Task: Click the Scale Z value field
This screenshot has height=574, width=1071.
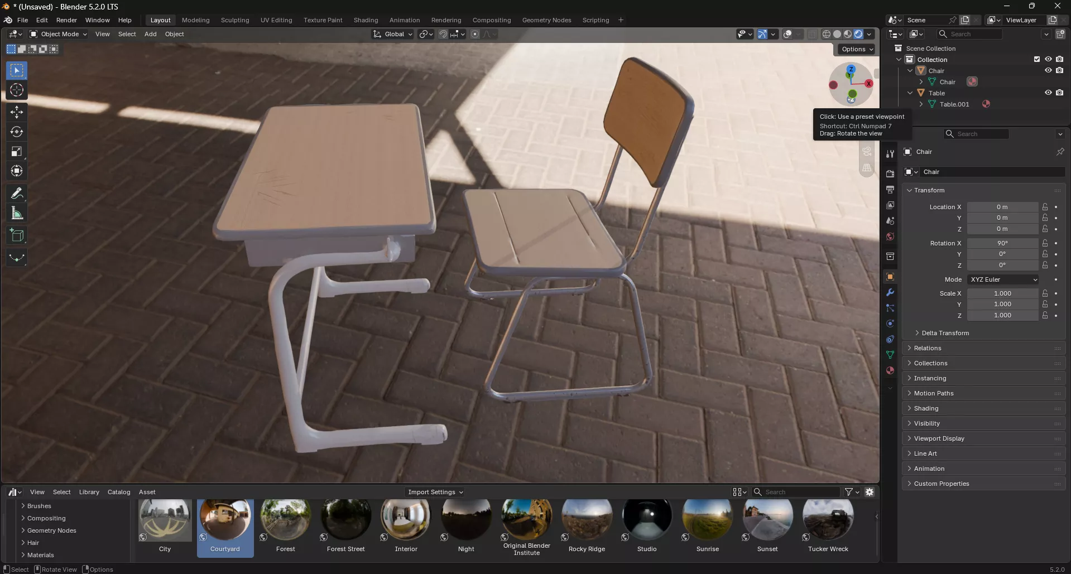Action: pos(1002,315)
